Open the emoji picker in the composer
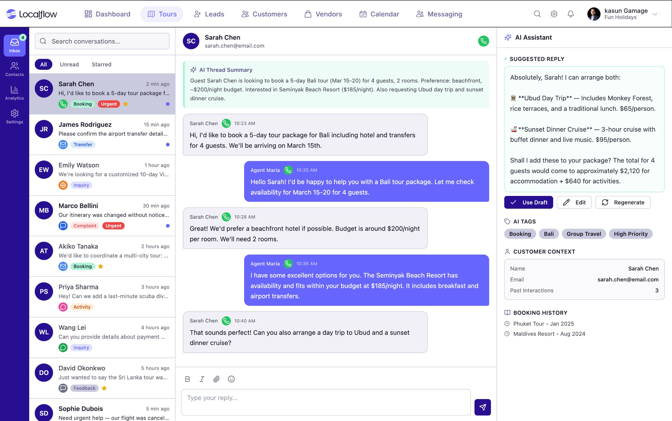Image resolution: width=672 pixels, height=421 pixels. coord(231,379)
